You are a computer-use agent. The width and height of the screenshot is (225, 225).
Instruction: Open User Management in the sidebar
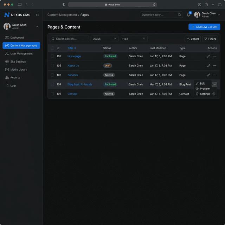pyautogui.click(x=21, y=53)
